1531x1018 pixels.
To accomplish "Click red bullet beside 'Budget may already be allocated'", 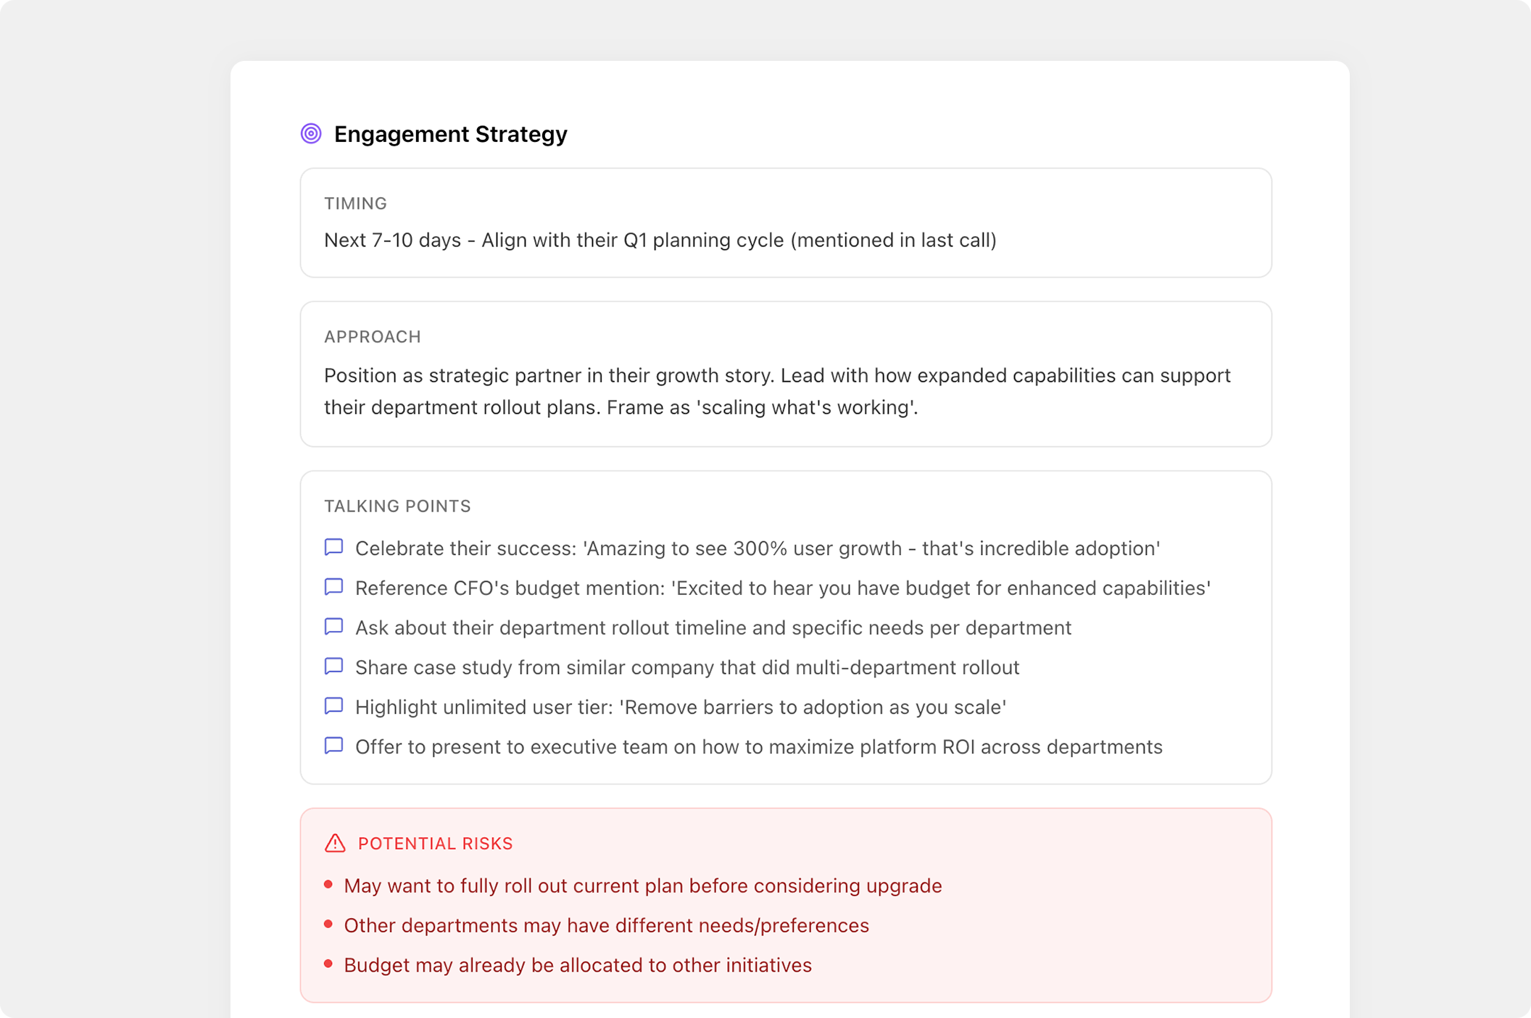I will pos(328,964).
